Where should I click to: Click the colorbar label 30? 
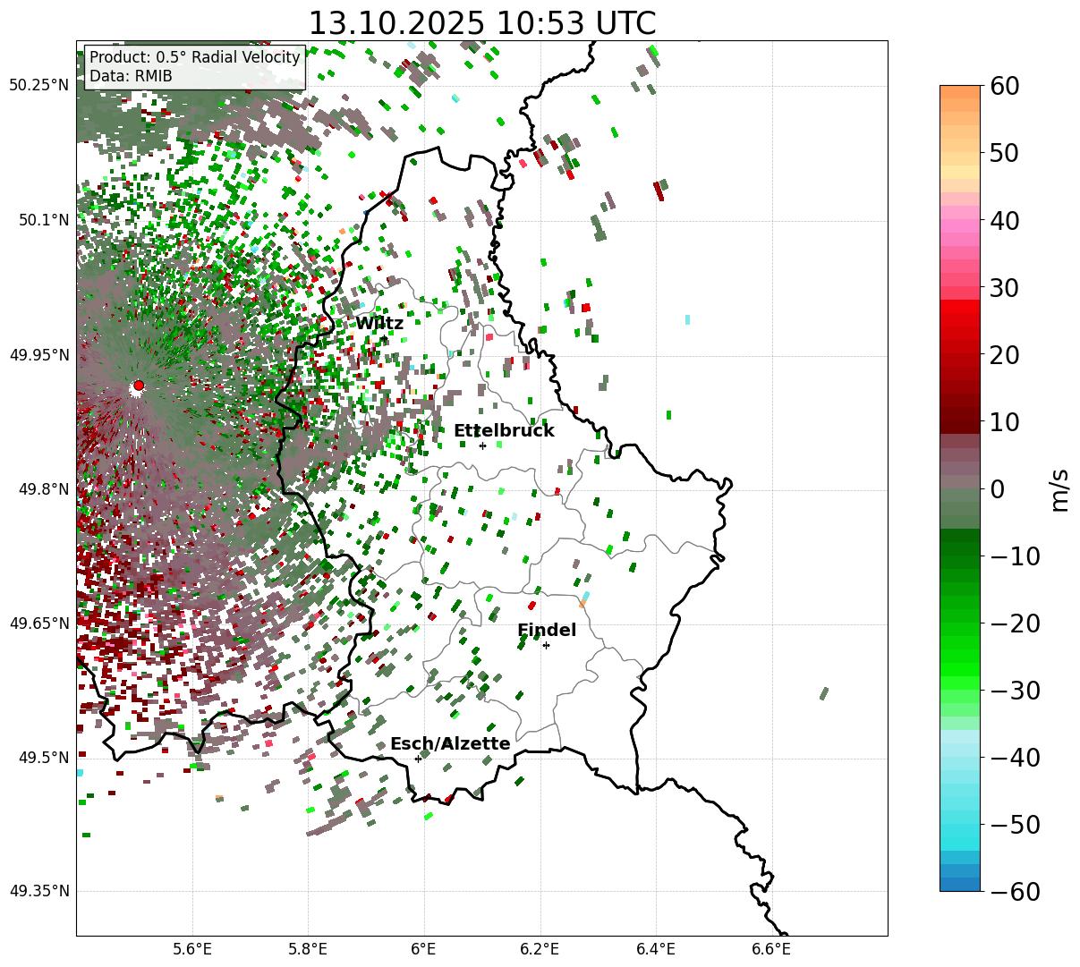1005,288
